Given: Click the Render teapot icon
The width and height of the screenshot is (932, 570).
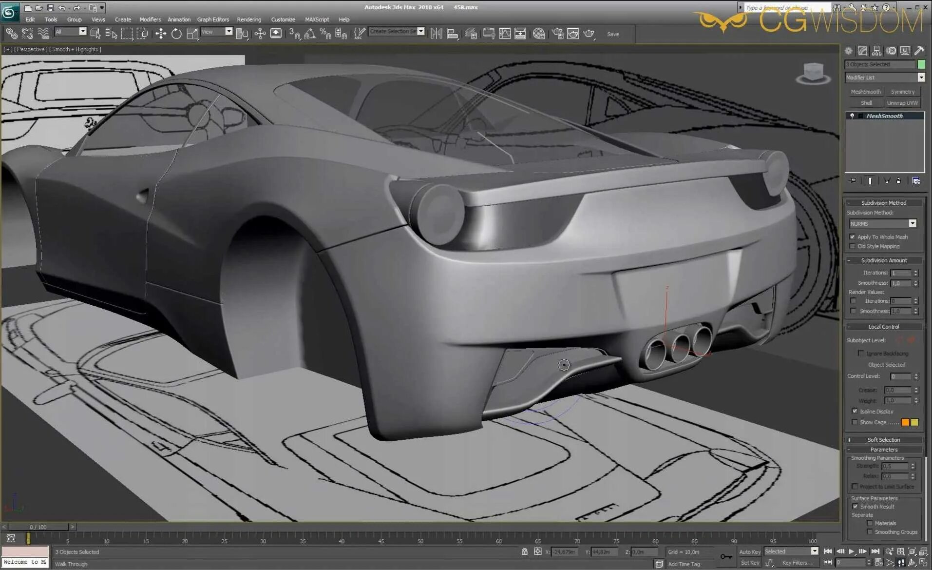Looking at the screenshot, I should point(589,34).
